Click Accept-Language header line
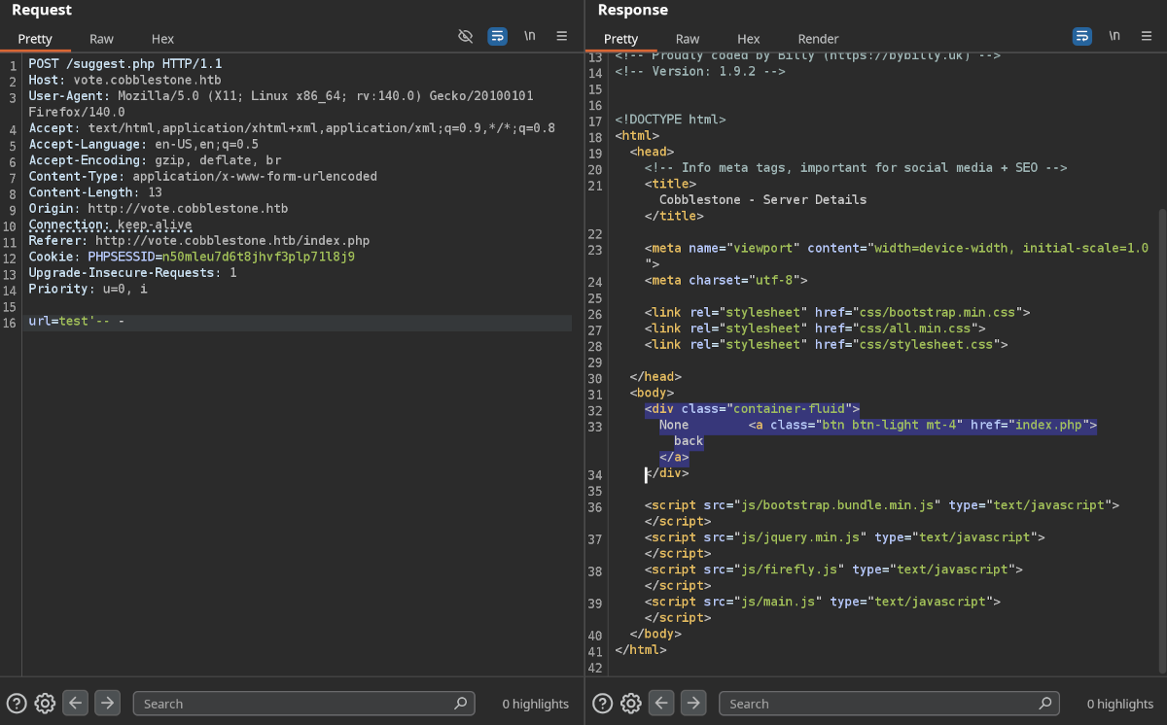Viewport: 1167px width, 725px height. click(x=143, y=145)
